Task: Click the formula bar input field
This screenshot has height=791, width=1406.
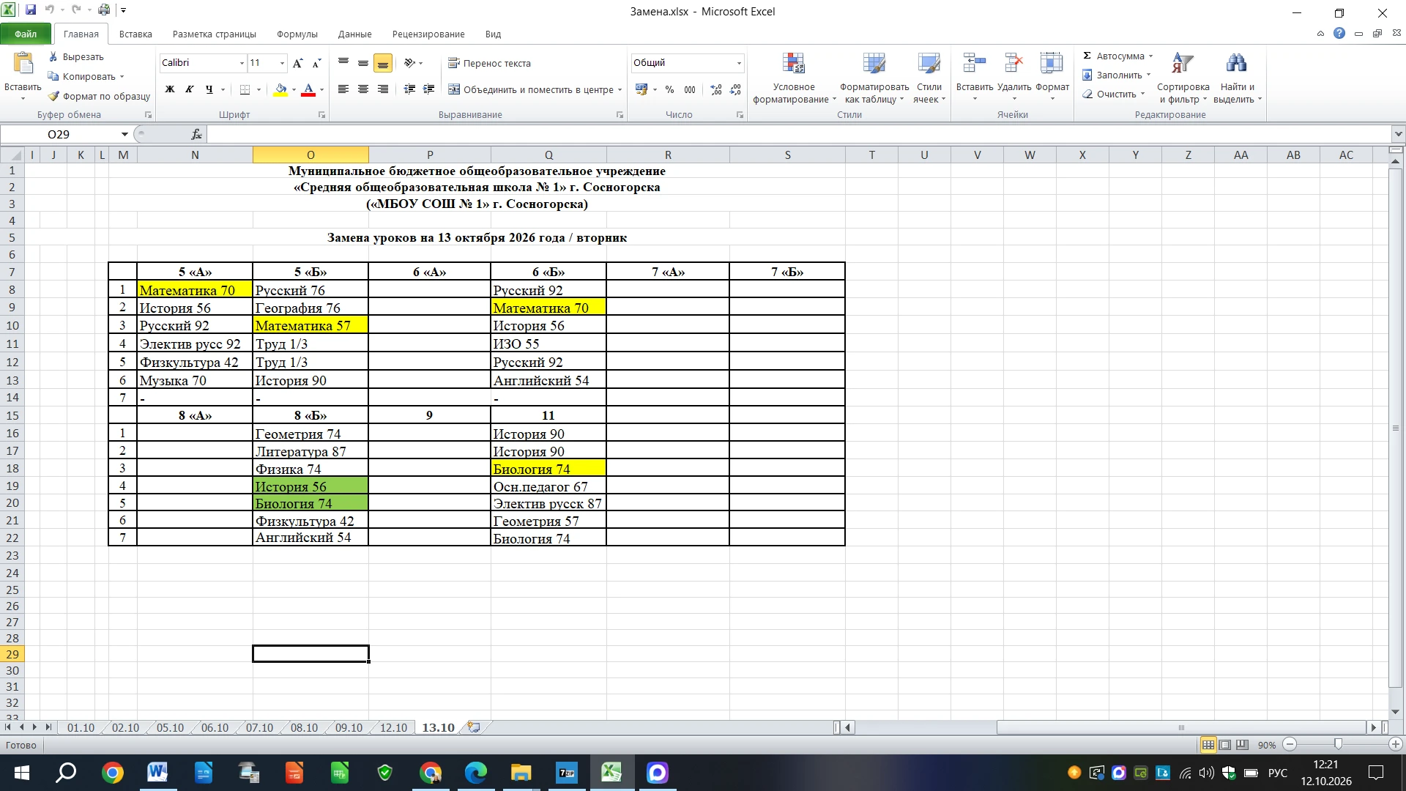Action: [800, 134]
